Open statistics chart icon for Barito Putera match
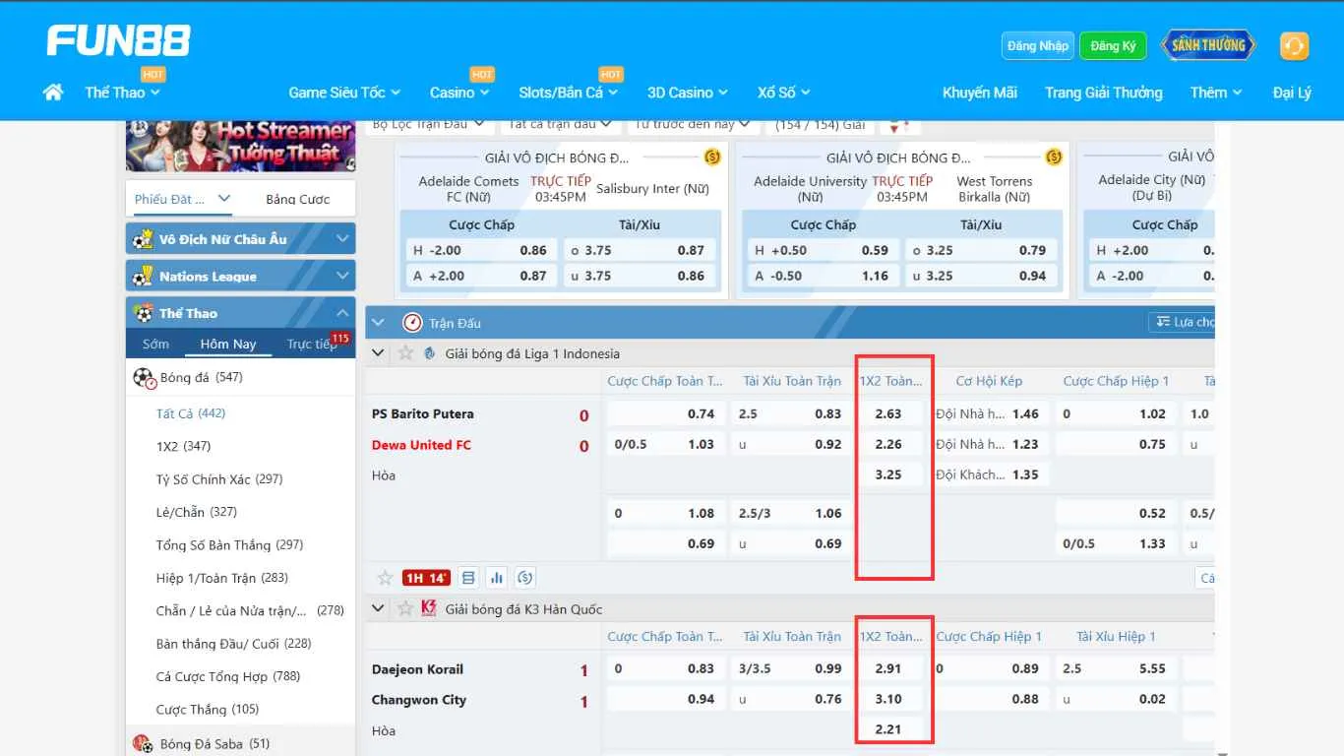The height and width of the screenshot is (756, 1344). (496, 578)
